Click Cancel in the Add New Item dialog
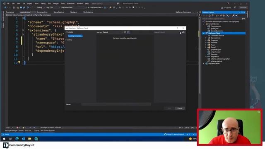 pos(180,108)
